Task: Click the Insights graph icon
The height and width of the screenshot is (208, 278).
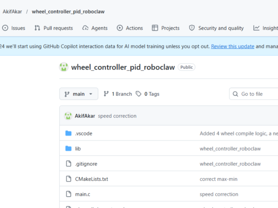Action: coord(256,28)
